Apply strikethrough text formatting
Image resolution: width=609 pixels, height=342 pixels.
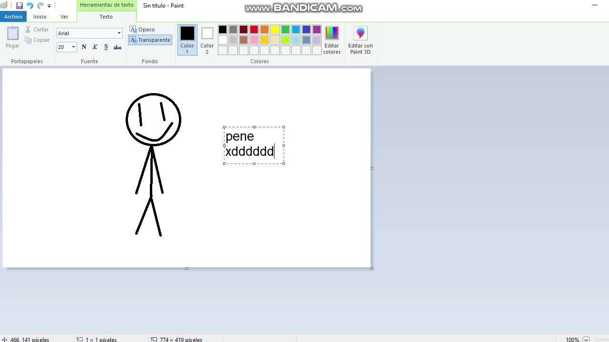(117, 47)
